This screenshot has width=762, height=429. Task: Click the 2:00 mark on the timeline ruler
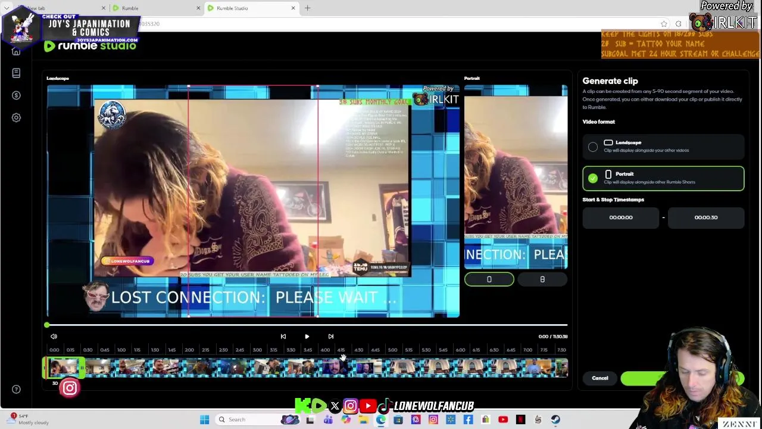[189, 350]
